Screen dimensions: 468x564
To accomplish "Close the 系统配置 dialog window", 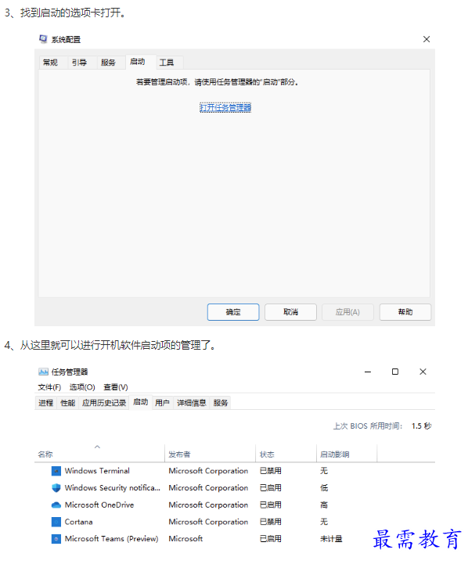I will (x=427, y=39).
